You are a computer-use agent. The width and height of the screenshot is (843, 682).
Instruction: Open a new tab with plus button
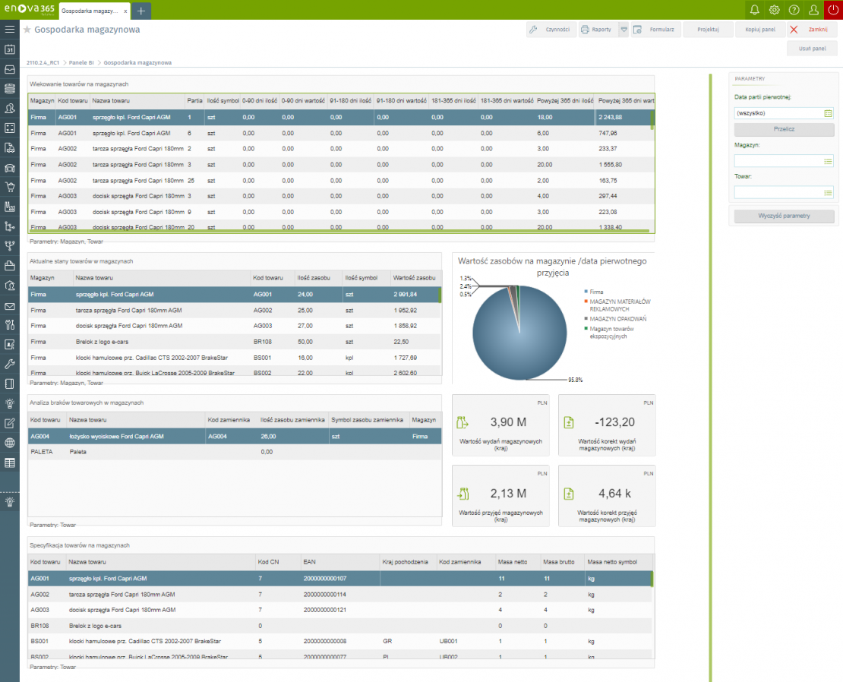[141, 11]
